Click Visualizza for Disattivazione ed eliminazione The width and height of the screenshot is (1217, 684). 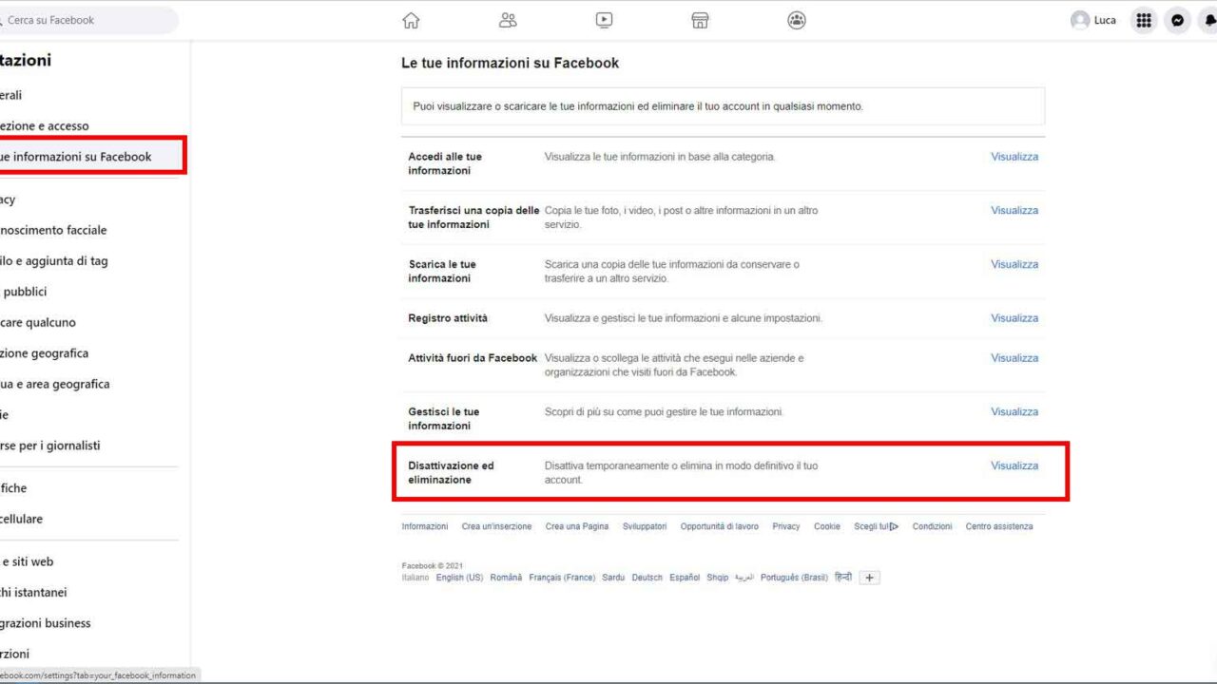[1014, 466]
